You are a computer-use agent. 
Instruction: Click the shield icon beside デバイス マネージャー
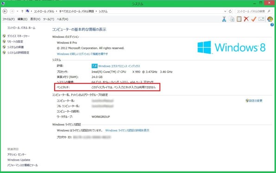point(4,36)
